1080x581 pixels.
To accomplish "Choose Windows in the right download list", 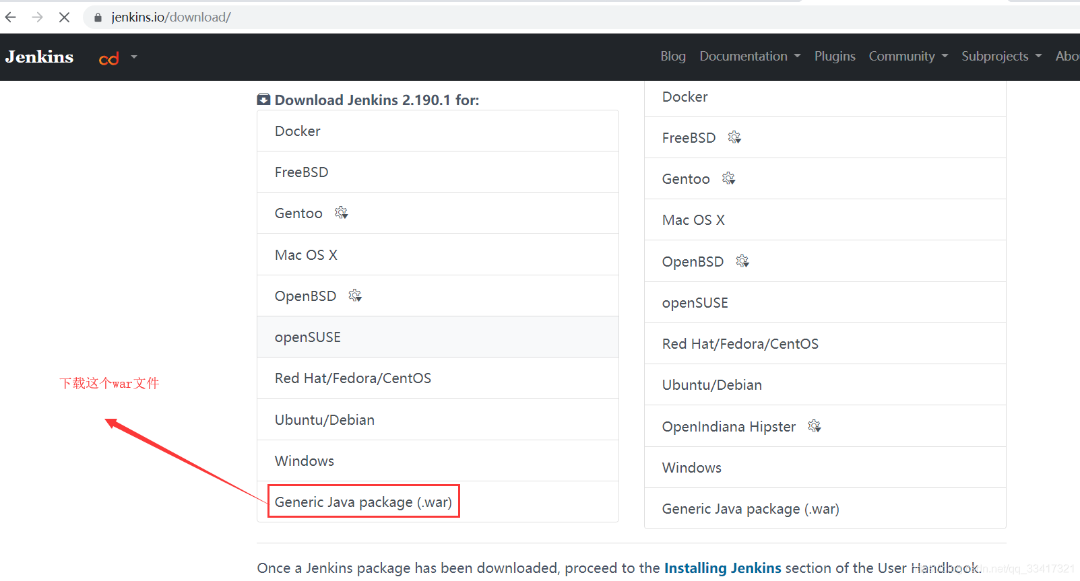I will 825,467.
